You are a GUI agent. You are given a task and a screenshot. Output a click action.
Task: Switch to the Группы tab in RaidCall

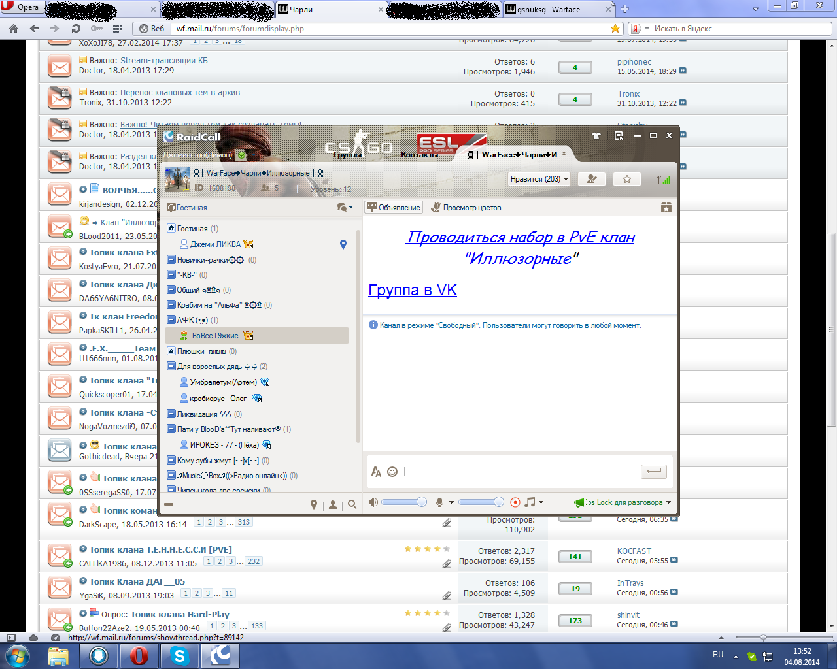pos(347,155)
